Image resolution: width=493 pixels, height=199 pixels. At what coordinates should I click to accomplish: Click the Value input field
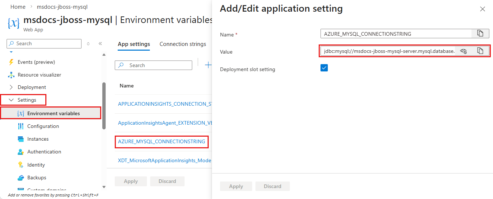388,51
